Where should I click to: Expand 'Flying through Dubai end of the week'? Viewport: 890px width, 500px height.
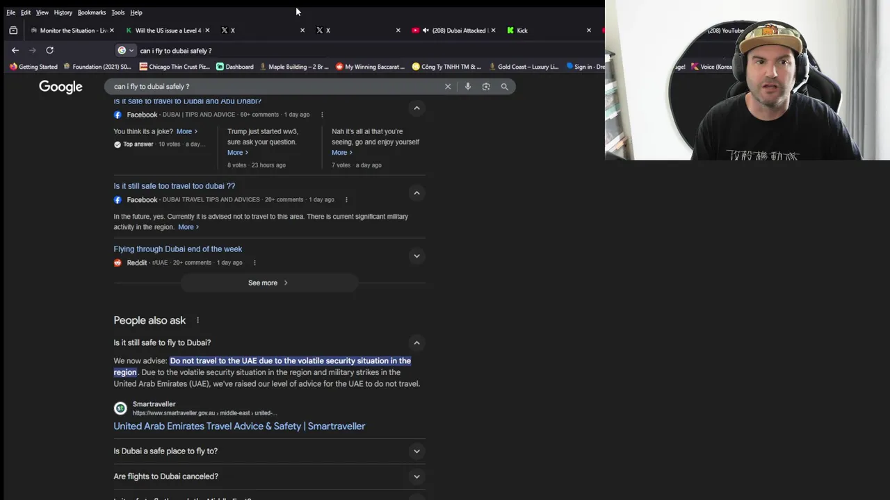pos(416,256)
